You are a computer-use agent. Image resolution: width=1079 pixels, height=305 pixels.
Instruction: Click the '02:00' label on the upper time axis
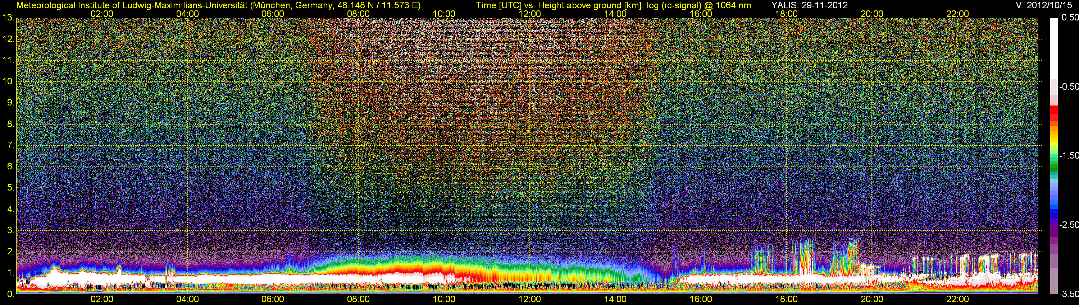coord(102,14)
